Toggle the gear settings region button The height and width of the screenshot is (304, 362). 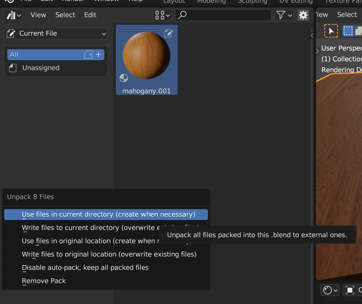(x=303, y=15)
